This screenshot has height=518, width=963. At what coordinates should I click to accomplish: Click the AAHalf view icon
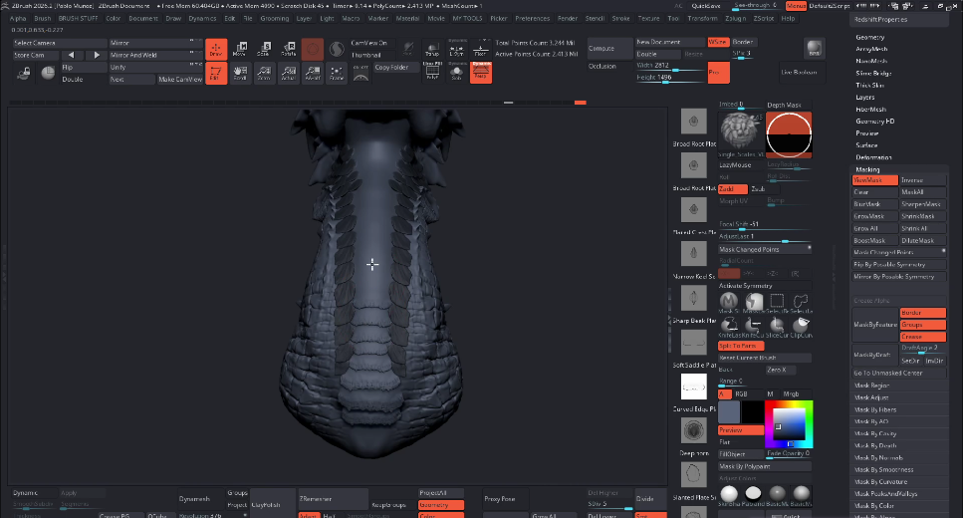click(313, 73)
